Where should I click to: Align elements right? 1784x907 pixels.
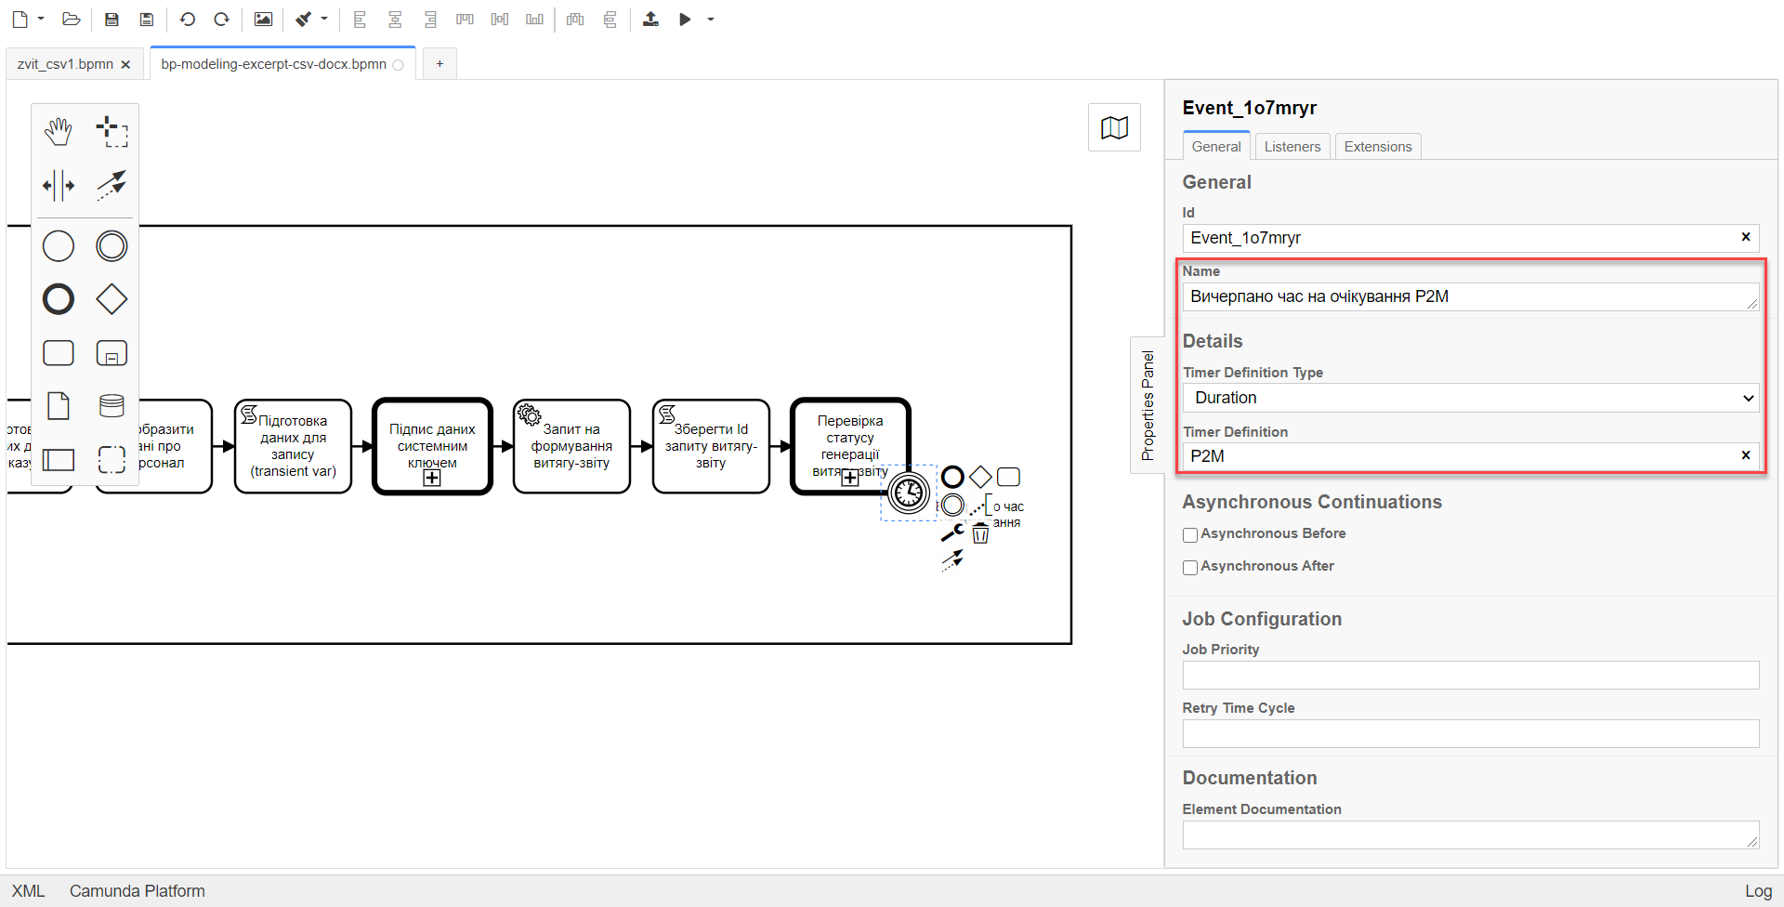click(429, 19)
